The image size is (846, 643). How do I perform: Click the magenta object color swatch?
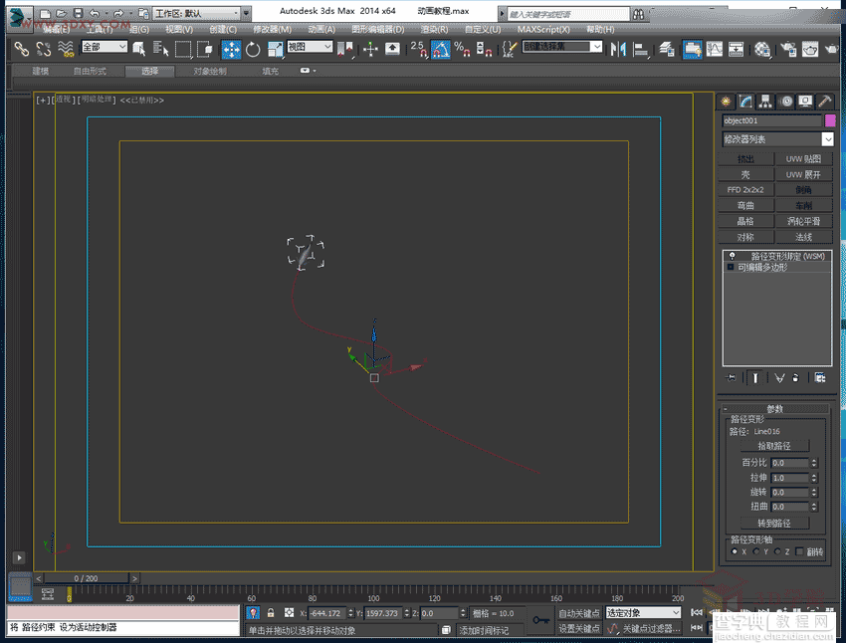[830, 120]
